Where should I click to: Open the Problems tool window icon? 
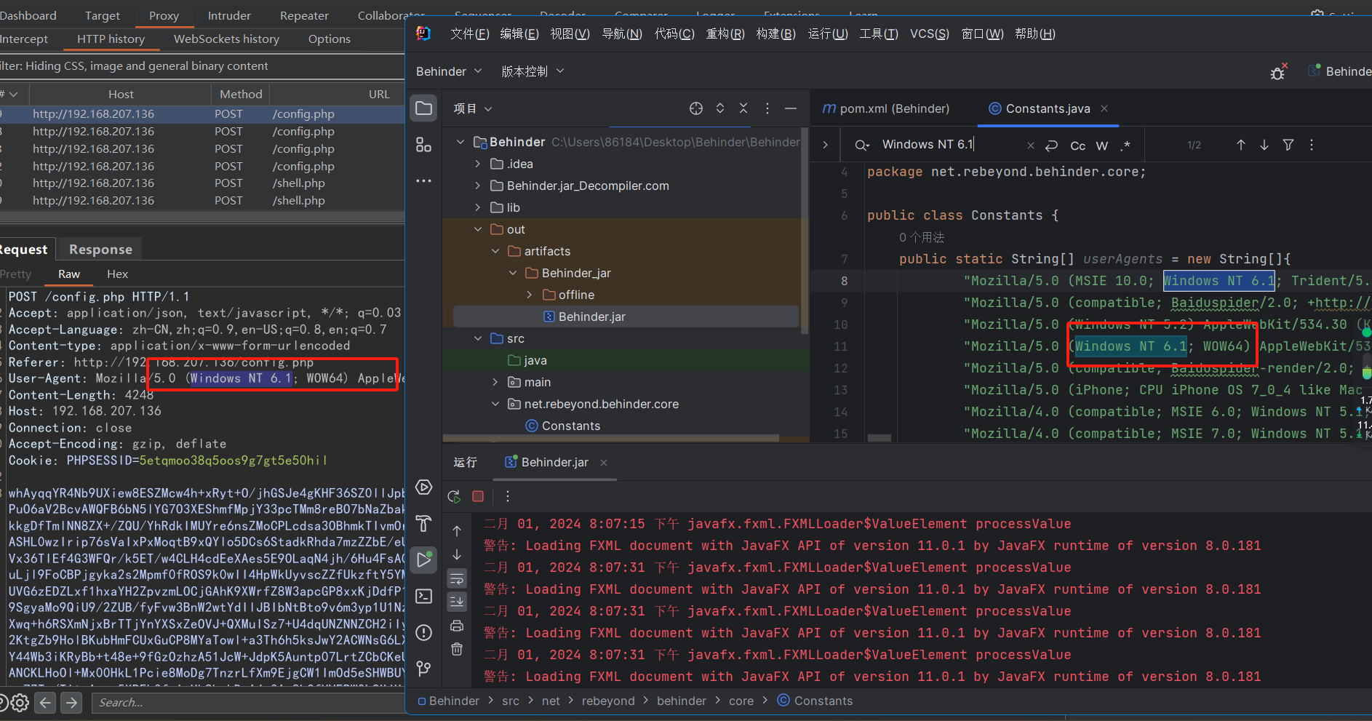423,633
